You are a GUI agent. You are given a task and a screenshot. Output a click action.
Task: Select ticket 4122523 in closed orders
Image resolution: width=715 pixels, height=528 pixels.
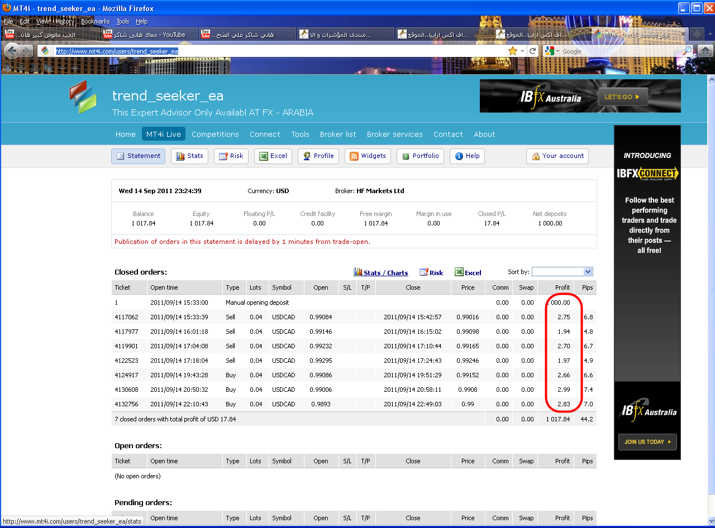[x=126, y=361]
